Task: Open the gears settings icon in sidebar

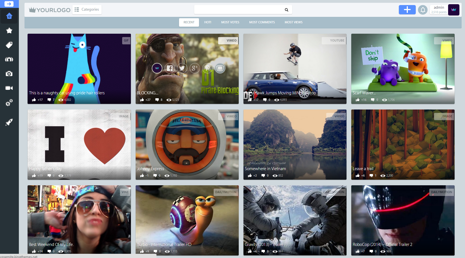Action: click(9, 103)
